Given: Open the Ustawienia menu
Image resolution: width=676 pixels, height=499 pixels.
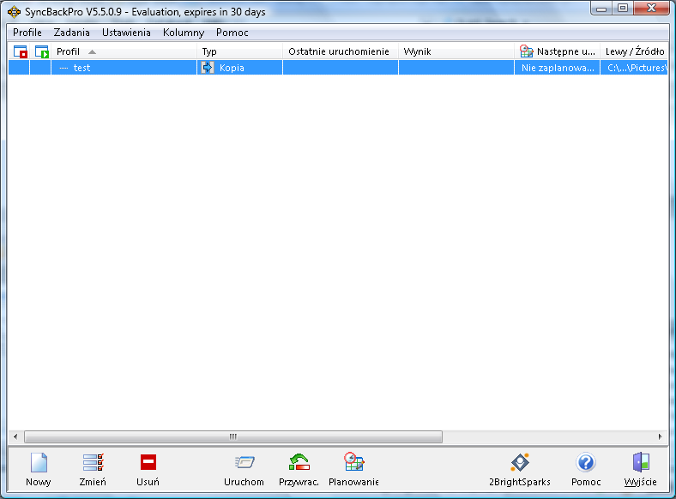Looking at the screenshot, I should (126, 33).
